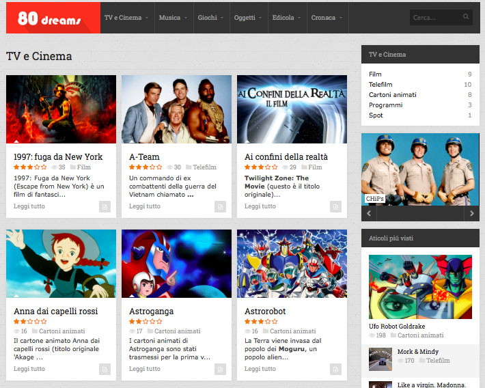This screenshot has height=388, width=485.
Task: Click Leggi tutto under Anna dai capelli rossi
Action: 29,369
